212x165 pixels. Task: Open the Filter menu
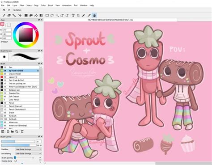pyautogui.click(x=22, y=5)
